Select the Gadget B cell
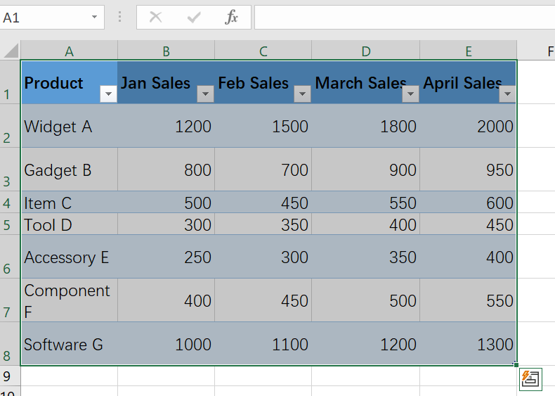 (70, 170)
